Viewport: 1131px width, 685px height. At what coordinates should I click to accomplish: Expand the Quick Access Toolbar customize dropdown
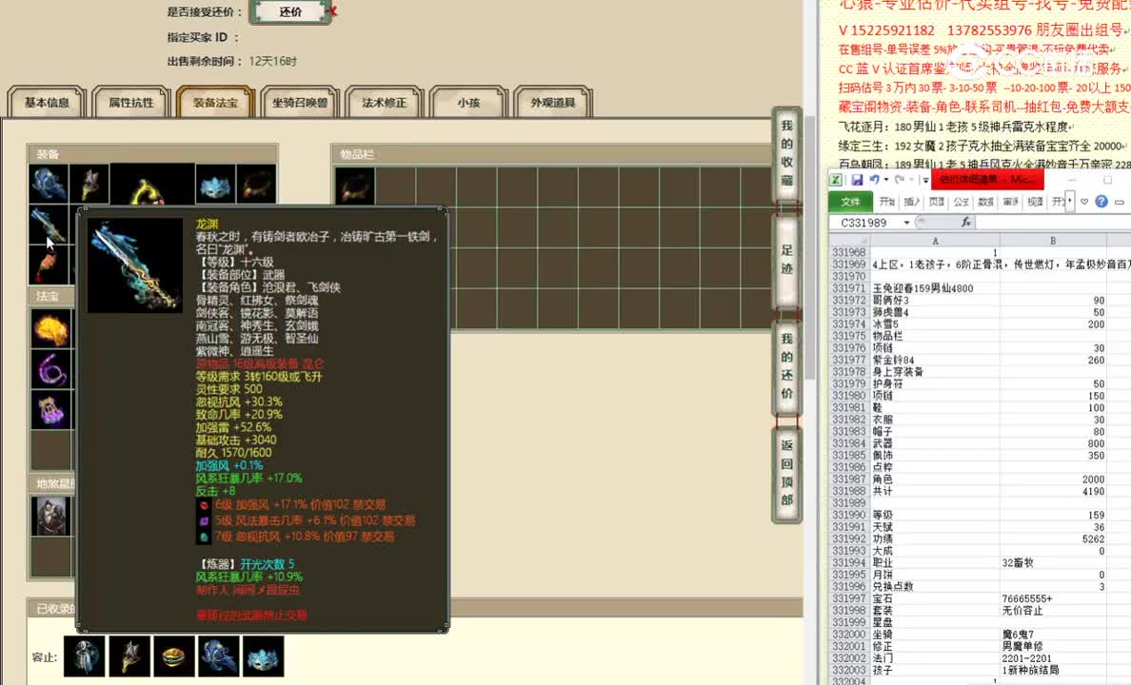924,180
